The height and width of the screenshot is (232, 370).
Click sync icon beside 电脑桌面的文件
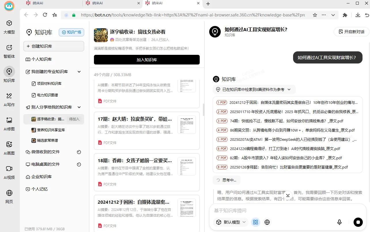pos(79,164)
